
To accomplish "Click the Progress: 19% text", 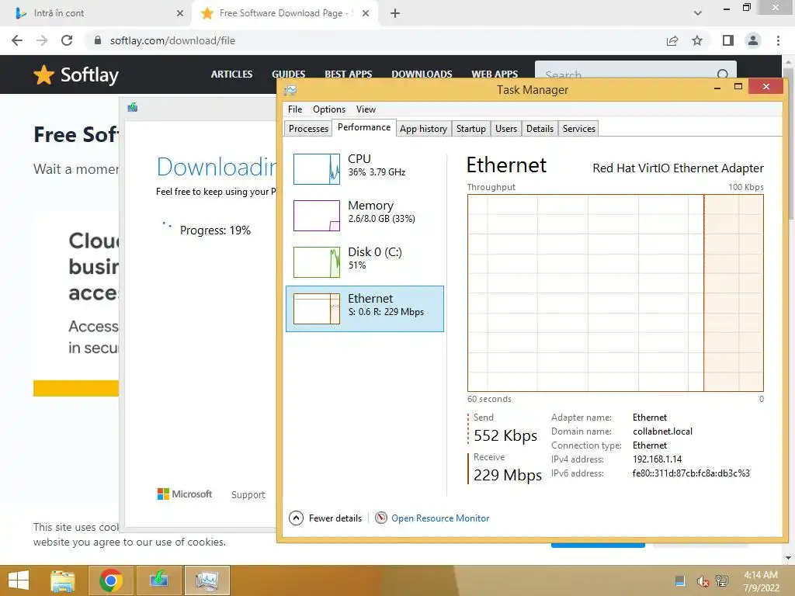I will (x=215, y=230).
